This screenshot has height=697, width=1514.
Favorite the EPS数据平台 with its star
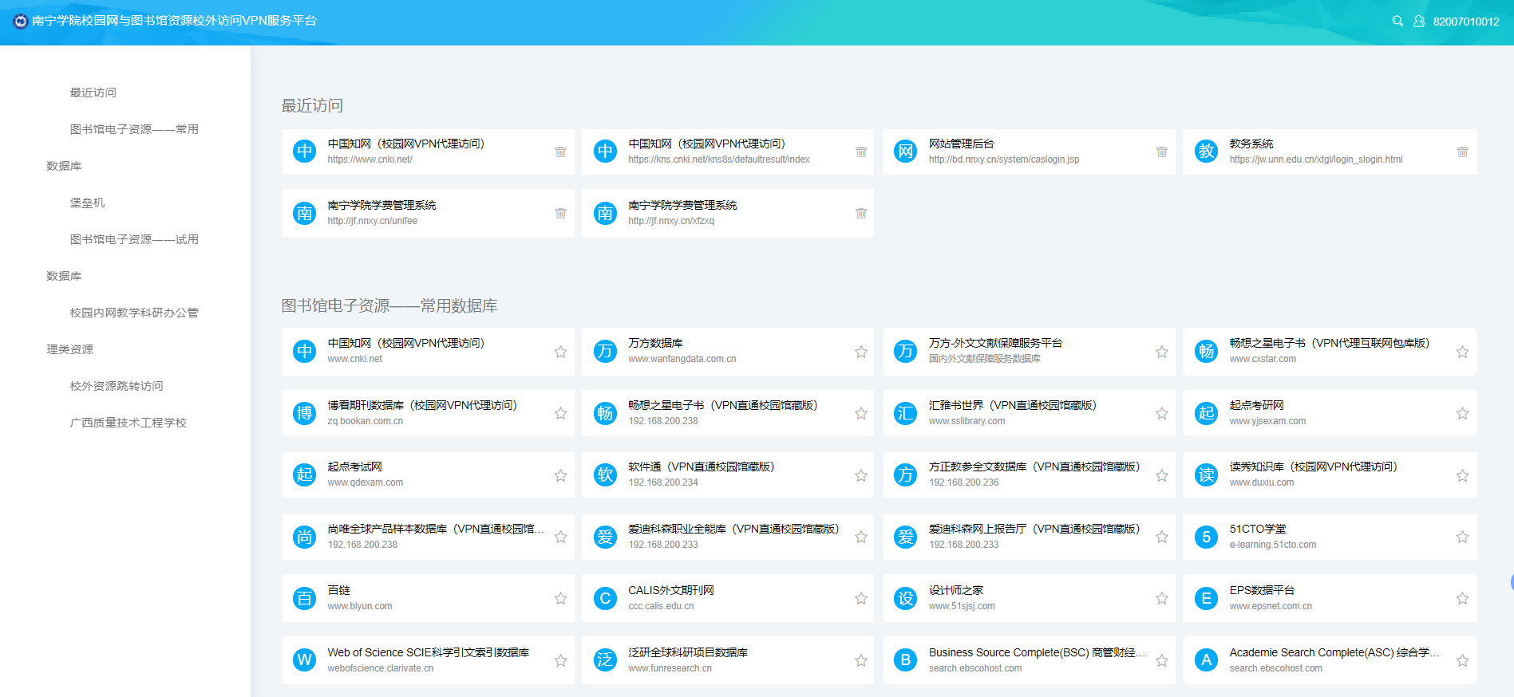point(1462,598)
